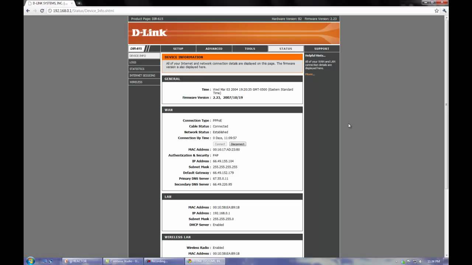The image size is (472, 265).
Task: Open the REACTOR taskbar window
Action: (x=81, y=261)
